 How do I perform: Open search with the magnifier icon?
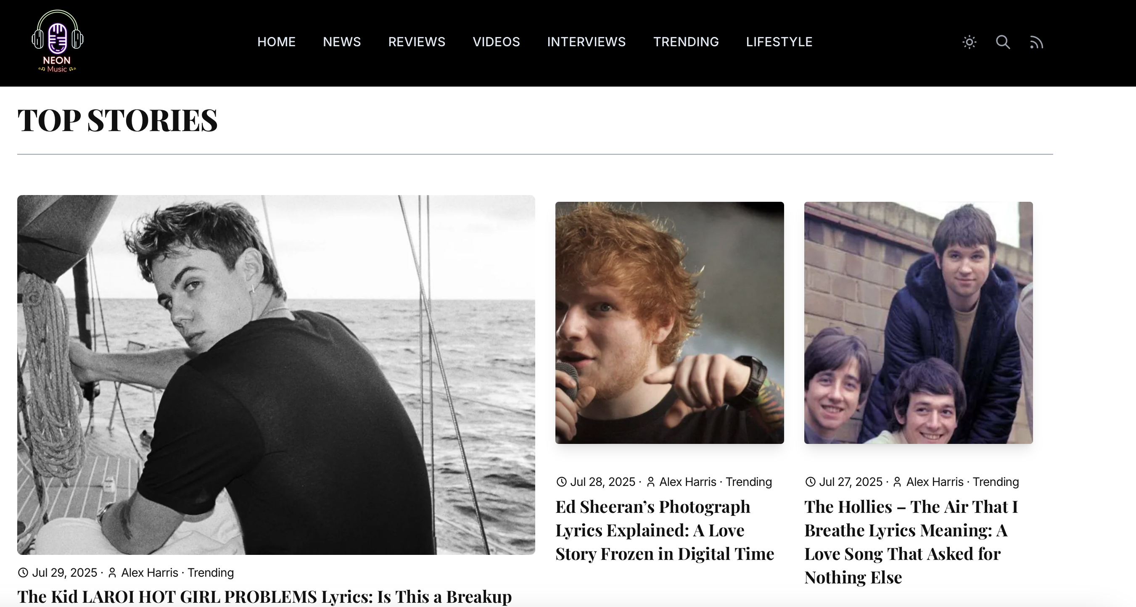[x=1003, y=42]
